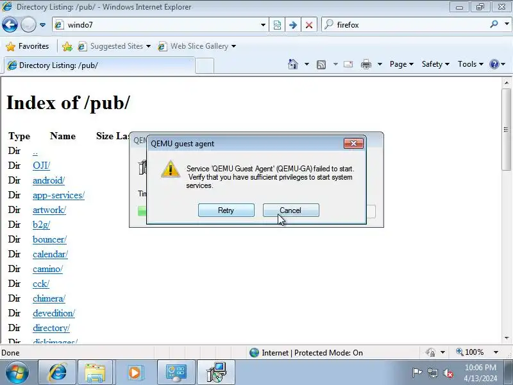Click the RSS Feeds icon

coord(321,65)
